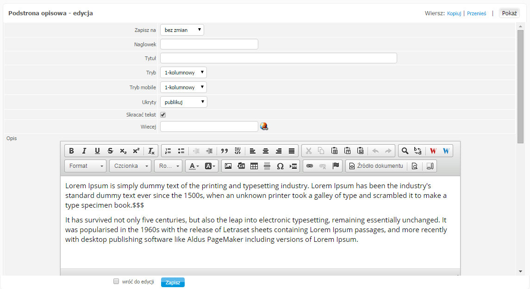This screenshot has width=530, height=289.
Task: Open the Tryb dropdown
Action: pos(184,73)
